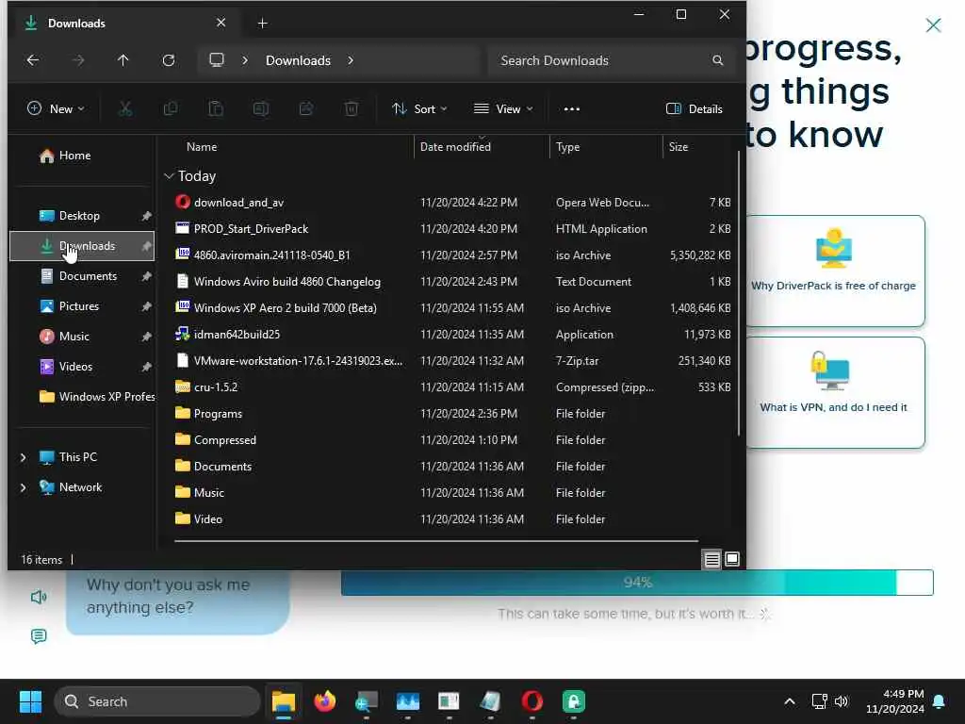Toggle the Details pane button
The width and height of the screenshot is (965, 724).
[695, 109]
